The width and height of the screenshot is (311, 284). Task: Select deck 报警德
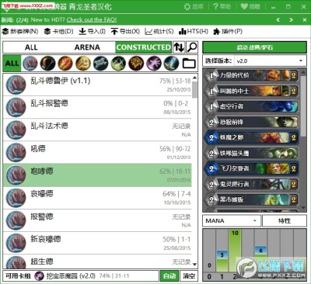(x=97, y=220)
